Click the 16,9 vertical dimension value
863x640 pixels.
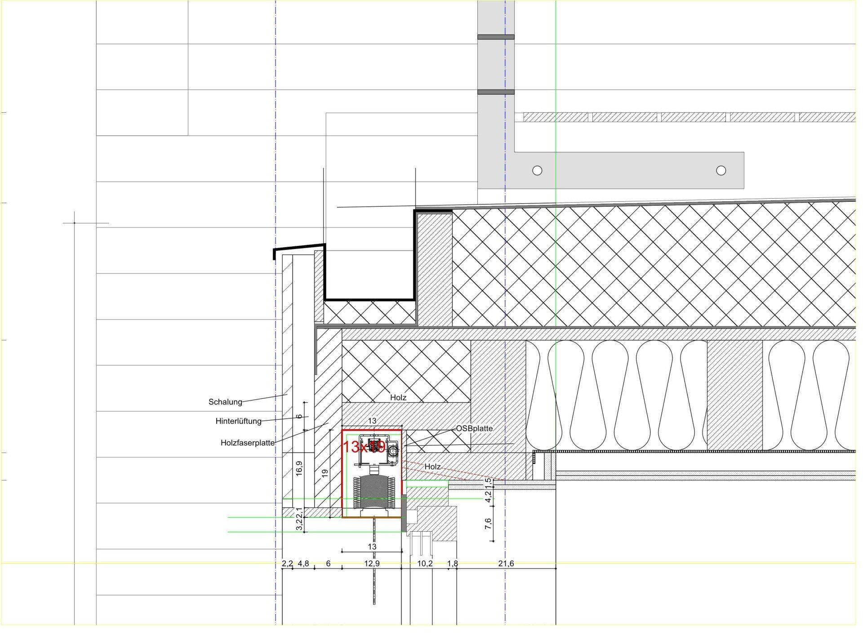[x=299, y=468]
